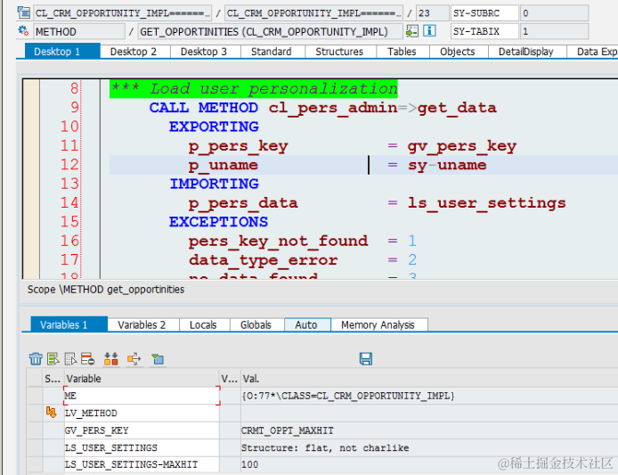The image size is (618, 475).
Task: Select the Globals tab
Action: click(256, 324)
